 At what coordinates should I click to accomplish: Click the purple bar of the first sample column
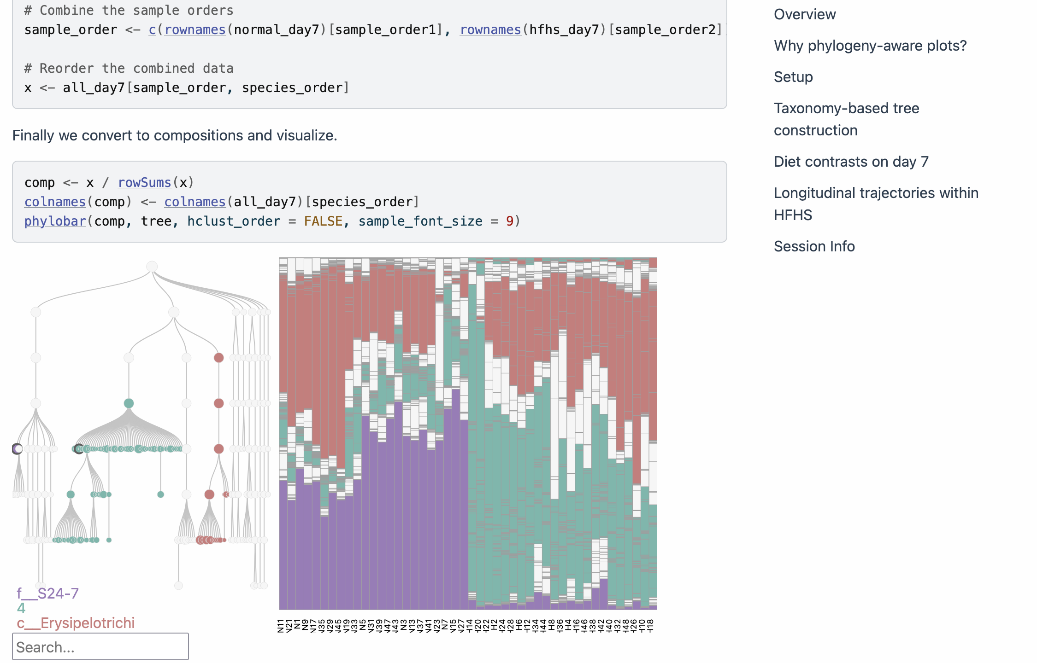pyautogui.click(x=283, y=545)
